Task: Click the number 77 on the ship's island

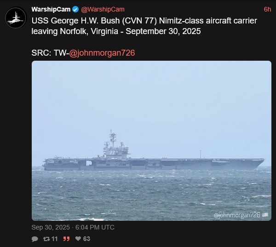Action: pos(112,152)
